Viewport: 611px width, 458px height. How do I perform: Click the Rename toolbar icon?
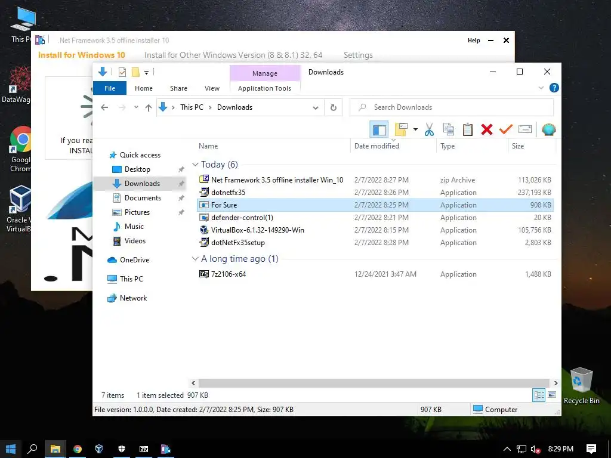pyautogui.click(x=525, y=129)
